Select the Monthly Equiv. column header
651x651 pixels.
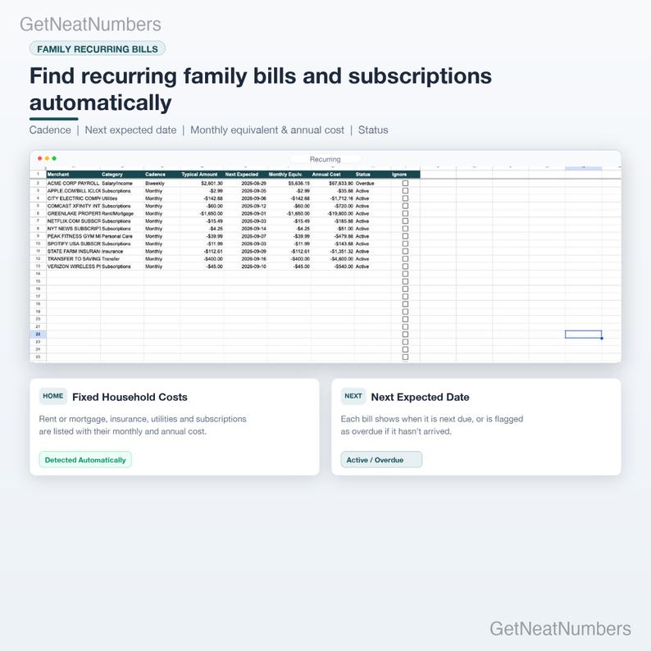289,175
